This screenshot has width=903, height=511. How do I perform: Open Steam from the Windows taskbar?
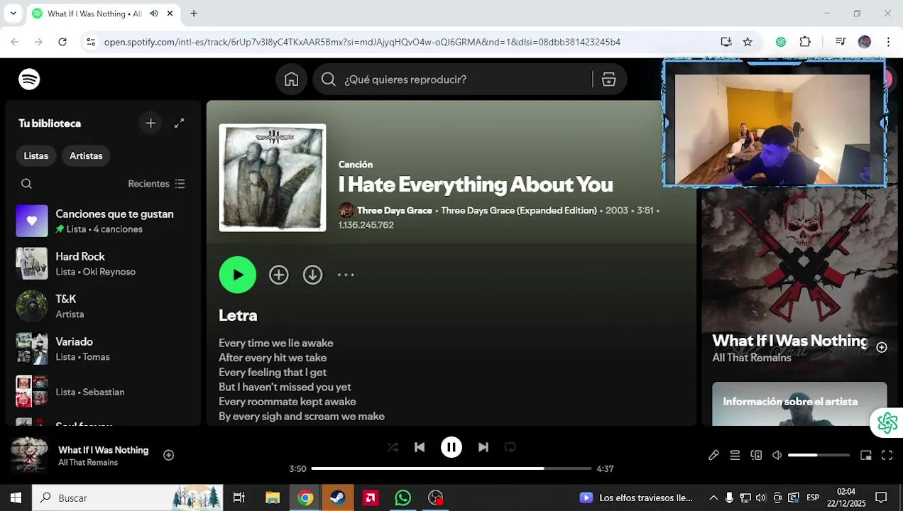coord(338,498)
